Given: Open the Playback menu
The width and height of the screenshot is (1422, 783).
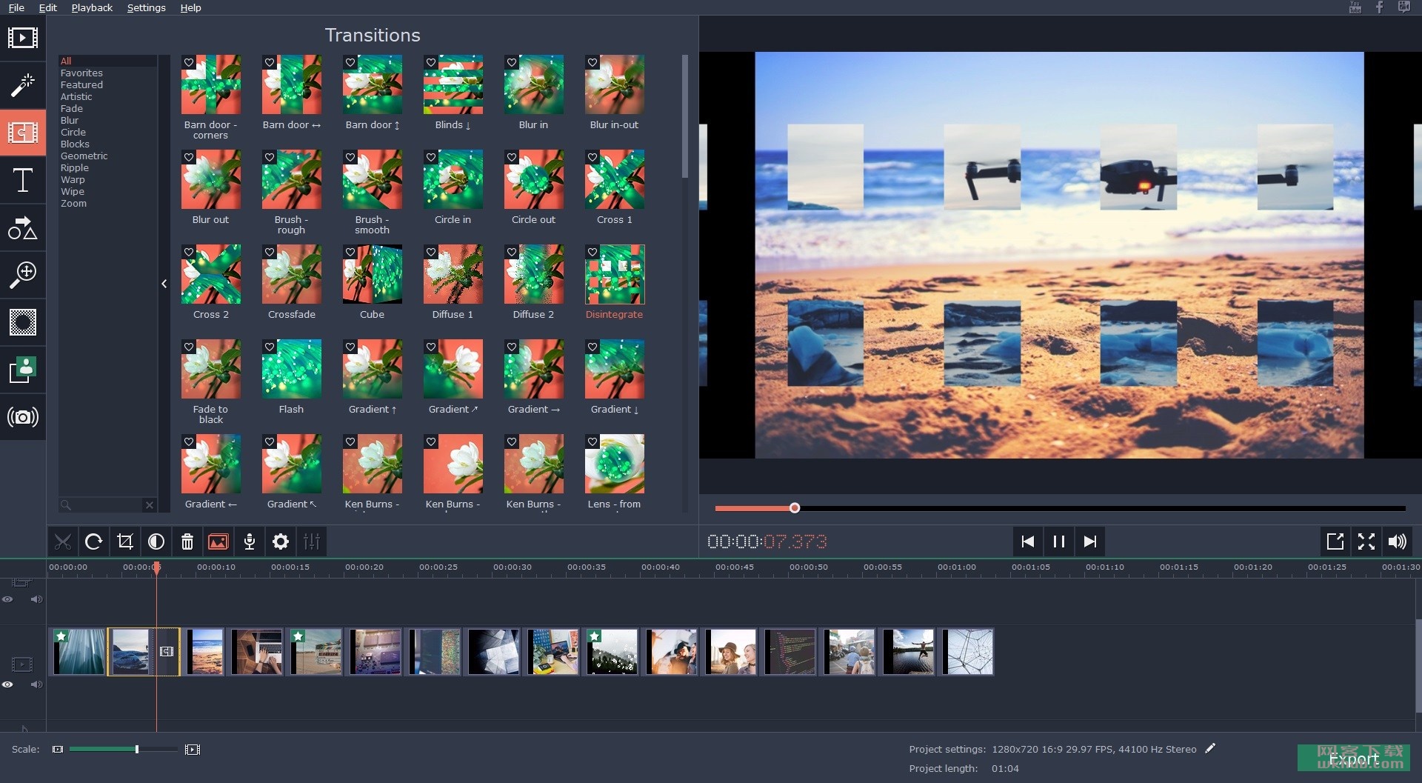Looking at the screenshot, I should (92, 7).
